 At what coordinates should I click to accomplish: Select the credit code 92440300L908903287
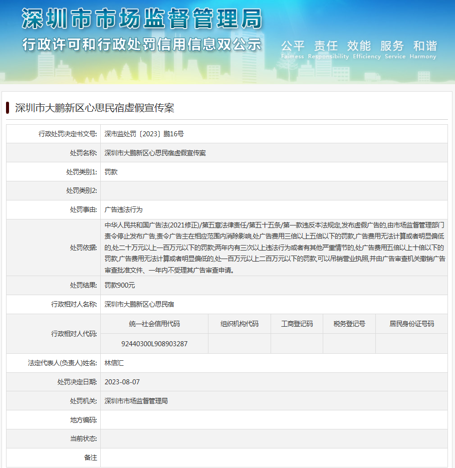pyautogui.click(x=154, y=344)
